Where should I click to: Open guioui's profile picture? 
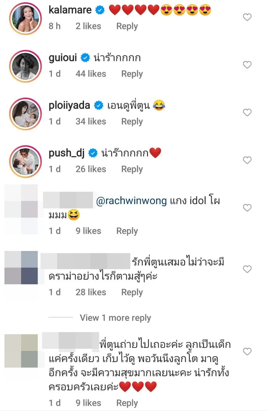pos(25,66)
